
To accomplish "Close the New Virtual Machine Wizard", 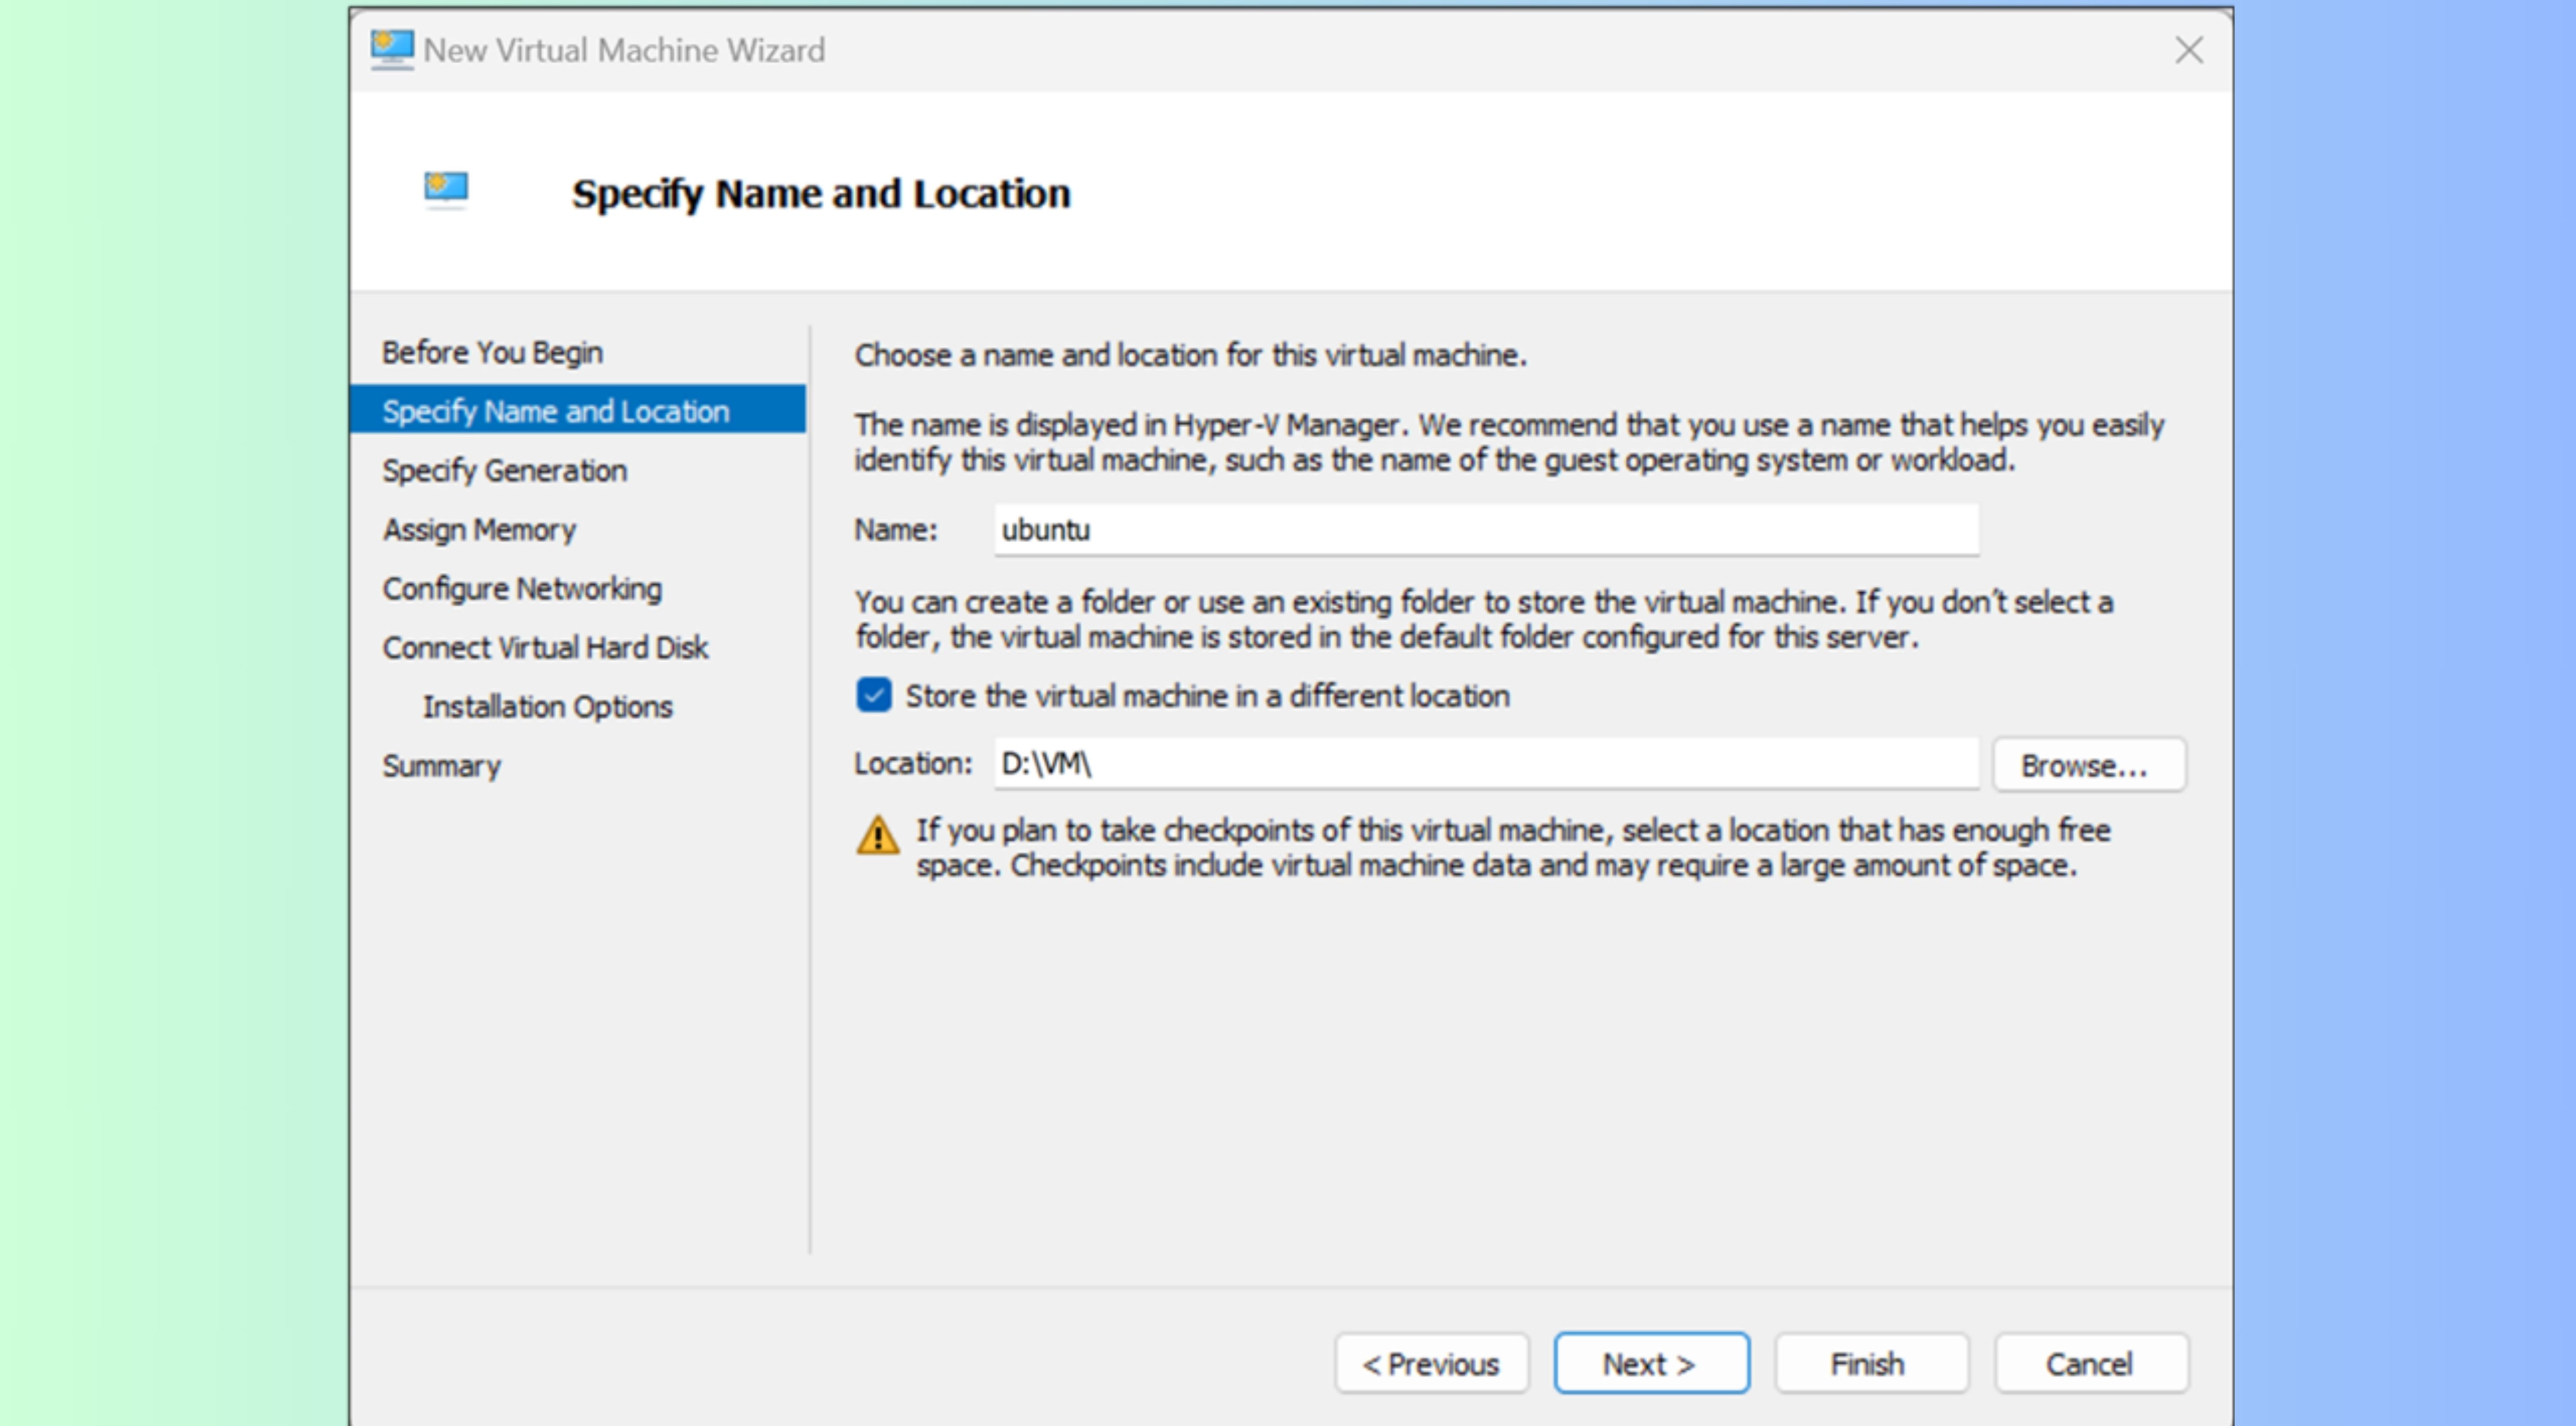I will click(x=2188, y=50).
